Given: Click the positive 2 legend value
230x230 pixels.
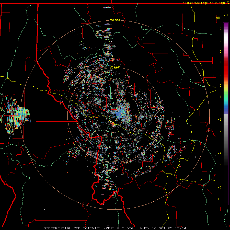Looking at the screenshot, I should tap(221, 86).
